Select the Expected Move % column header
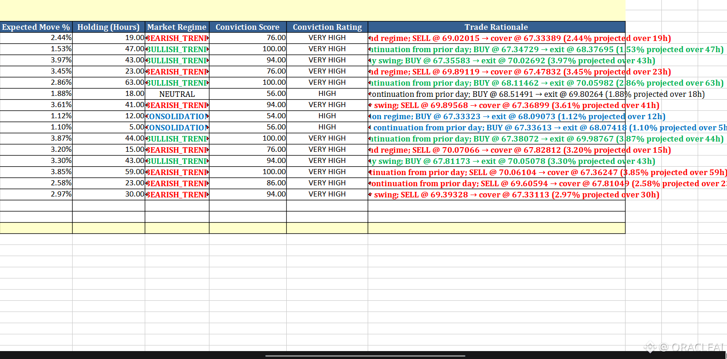This screenshot has height=359, width=727. tap(36, 27)
